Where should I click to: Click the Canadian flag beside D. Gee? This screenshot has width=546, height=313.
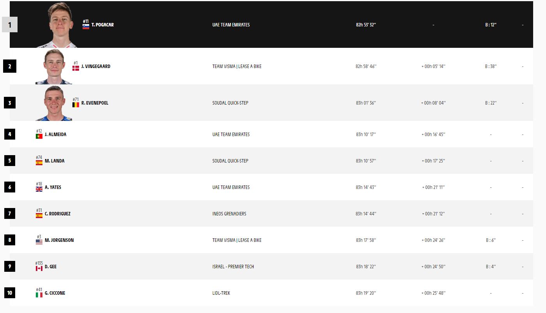39,268
